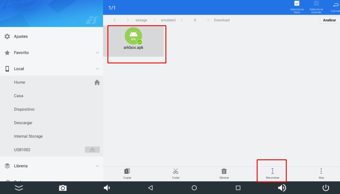Click the Analizar button
Screen dimensions: 340x194
coord(329,20)
